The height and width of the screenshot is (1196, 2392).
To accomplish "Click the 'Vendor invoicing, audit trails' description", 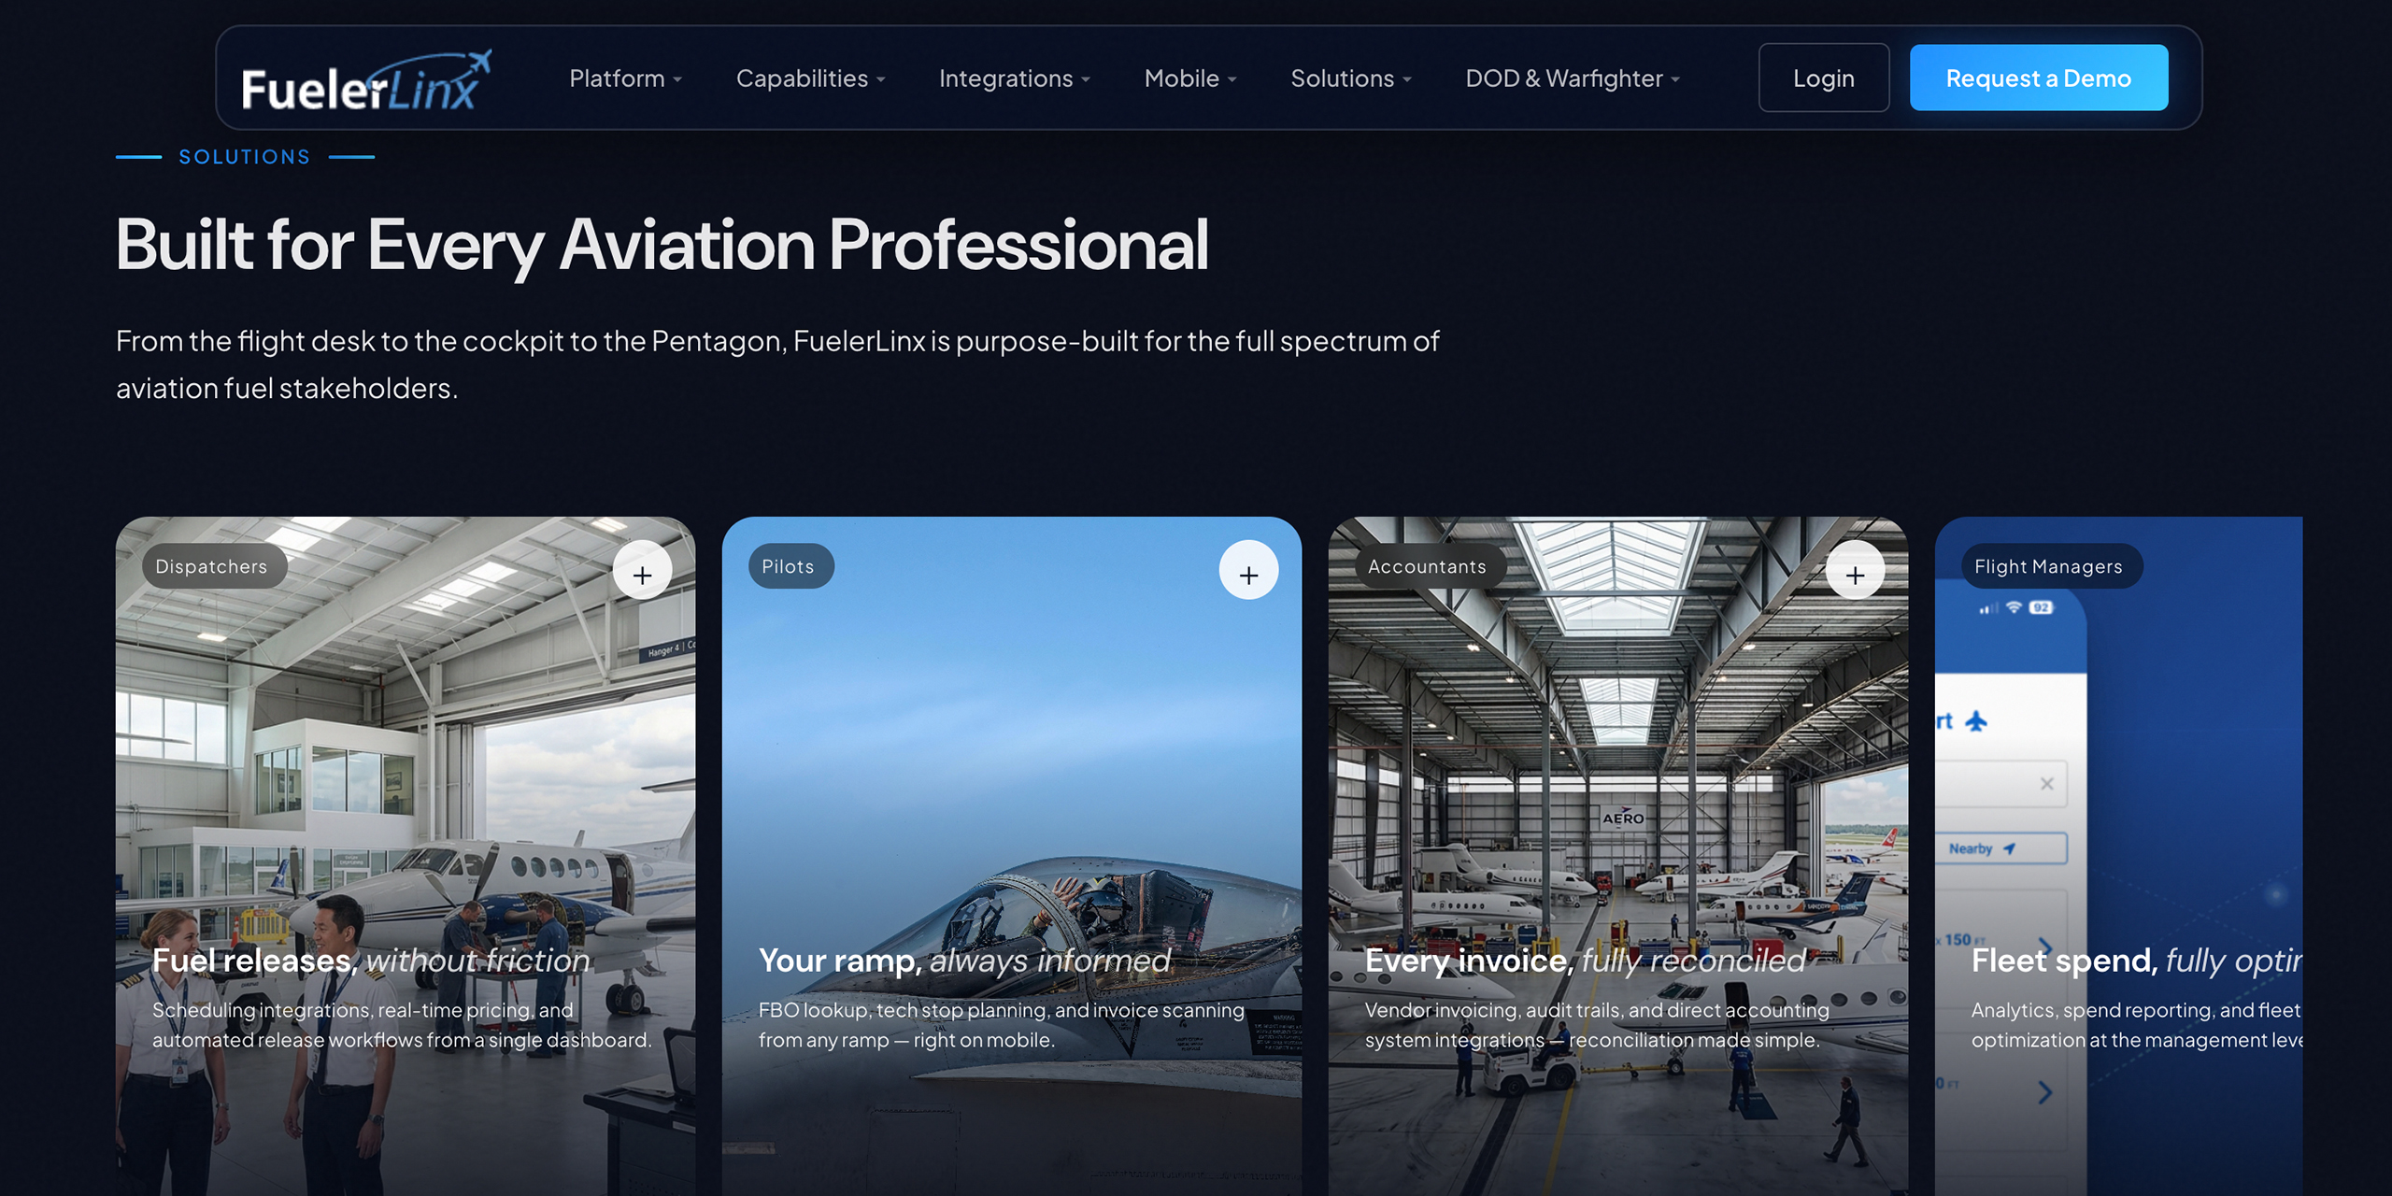I will click(x=1597, y=1025).
